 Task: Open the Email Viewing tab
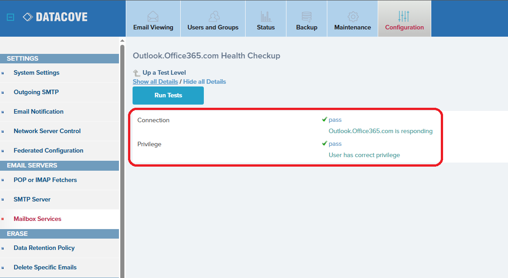pyautogui.click(x=153, y=19)
